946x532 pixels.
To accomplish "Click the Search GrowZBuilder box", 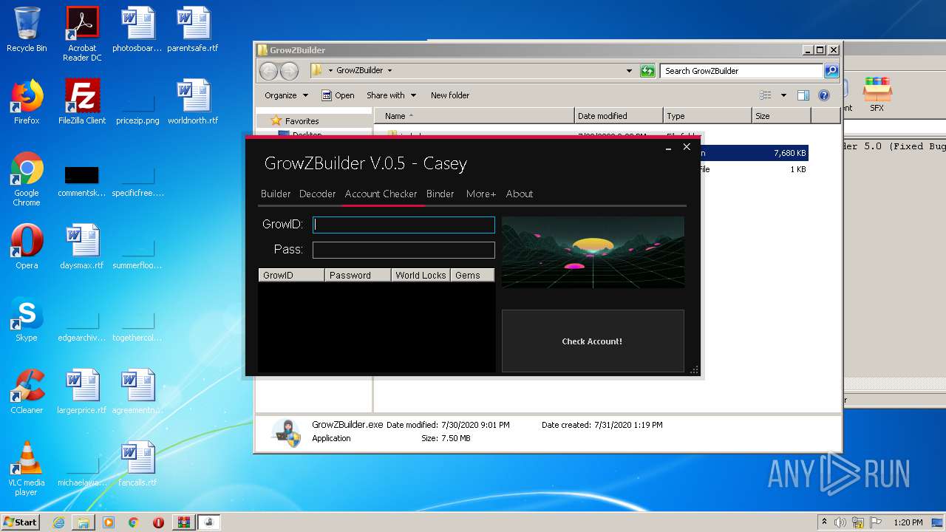I will tap(741, 71).
